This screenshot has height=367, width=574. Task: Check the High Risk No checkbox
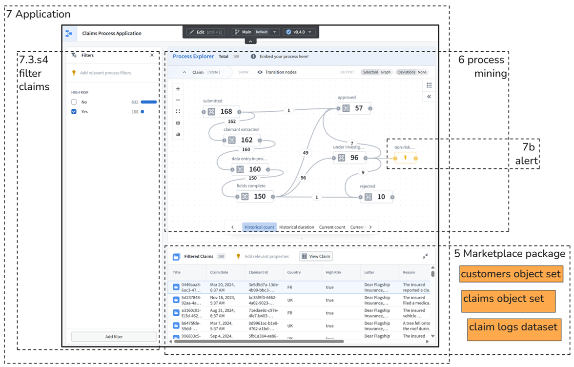pos(74,102)
